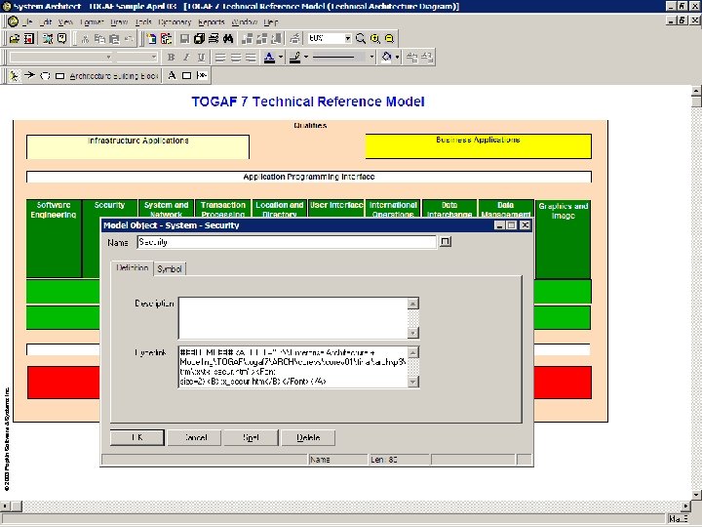Click the Name field containing Security

287,242
